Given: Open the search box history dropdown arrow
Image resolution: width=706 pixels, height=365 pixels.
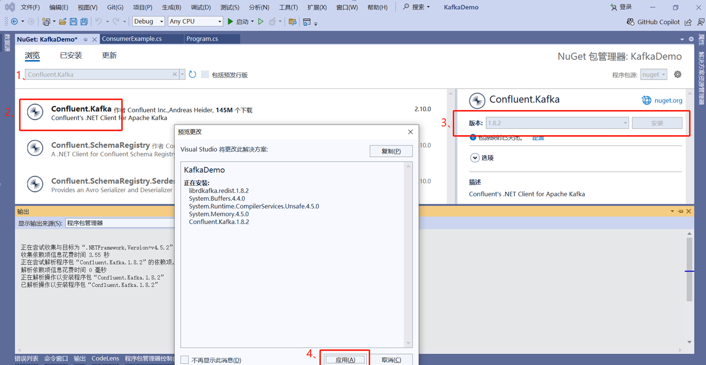Looking at the screenshot, I should pos(182,74).
